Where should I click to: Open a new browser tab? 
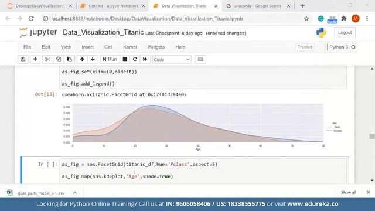click(x=302, y=6)
